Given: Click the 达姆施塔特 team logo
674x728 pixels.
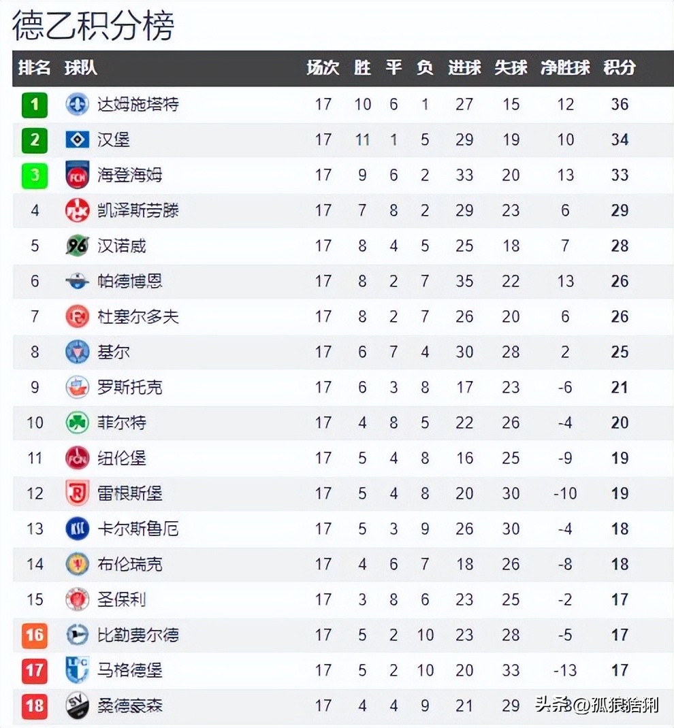Looking at the screenshot, I should point(77,104).
